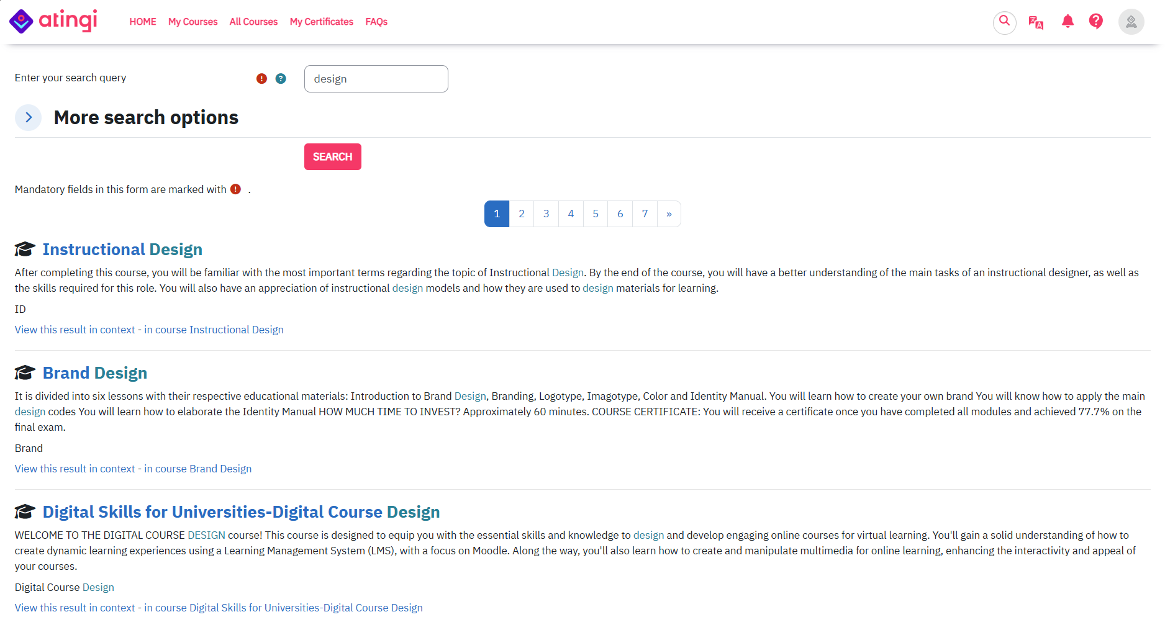Click in the search query text field

tap(376, 79)
